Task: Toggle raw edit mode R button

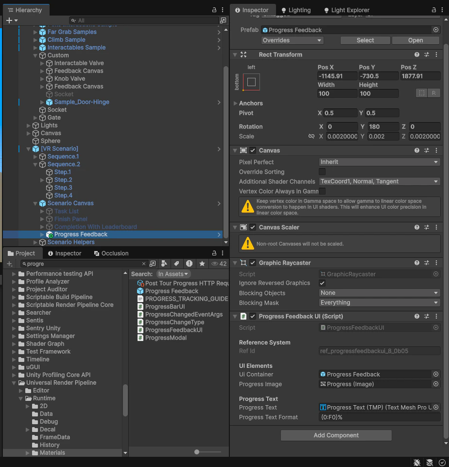Action: [434, 93]
